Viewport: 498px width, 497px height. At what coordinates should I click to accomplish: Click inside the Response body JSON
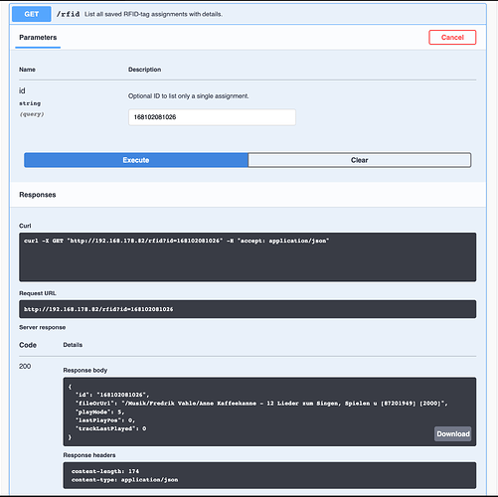(269, 412)
